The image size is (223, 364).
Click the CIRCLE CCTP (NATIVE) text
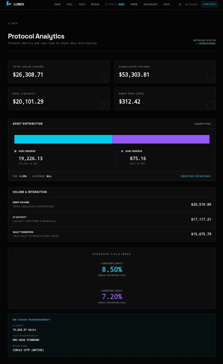[x=28, y=350]
